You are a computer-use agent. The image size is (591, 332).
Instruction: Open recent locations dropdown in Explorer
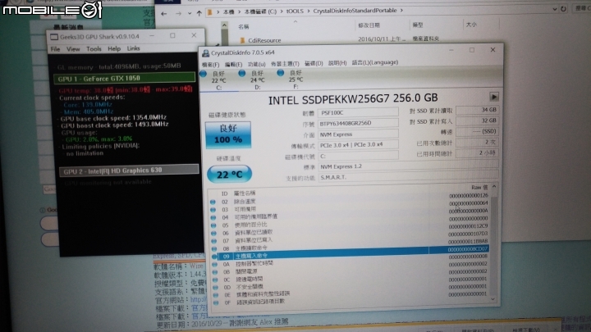point(190,14)
